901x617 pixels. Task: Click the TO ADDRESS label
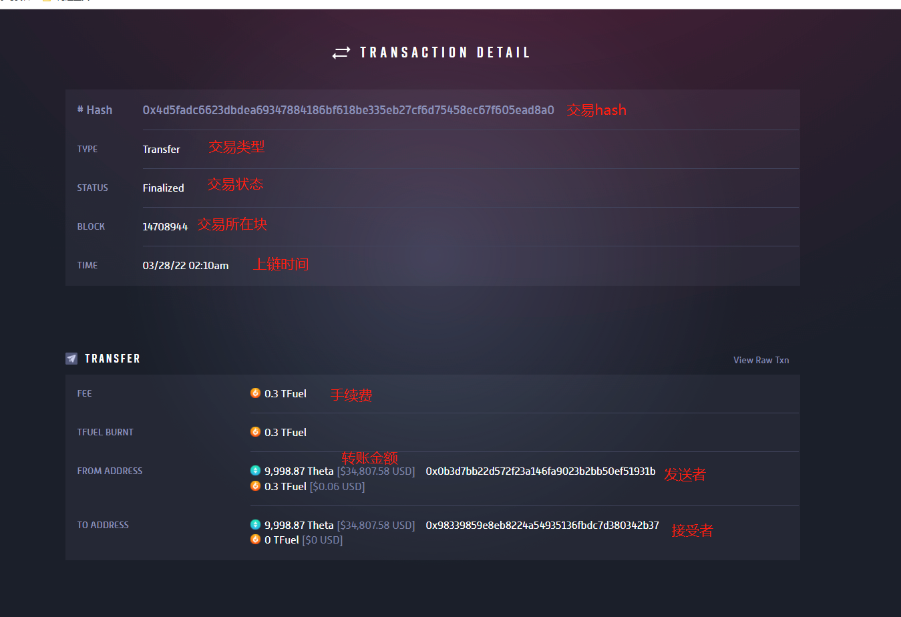point(103,526)
